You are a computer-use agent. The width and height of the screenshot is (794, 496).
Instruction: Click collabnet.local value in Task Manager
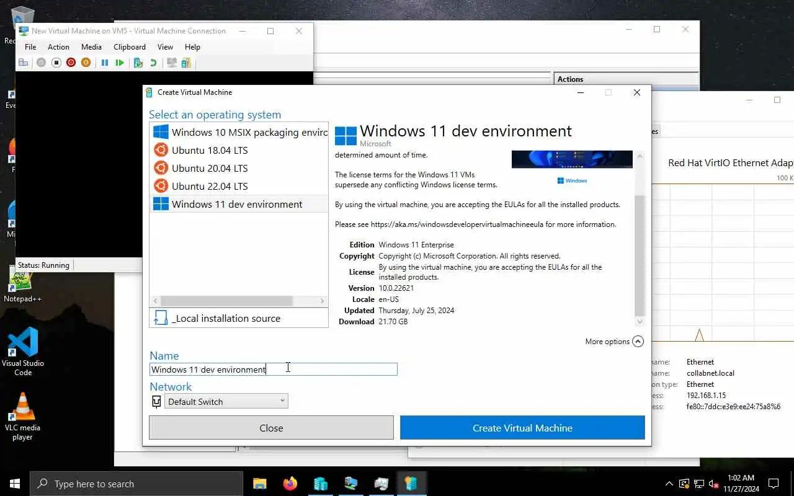pyautogui.click(x=710, y=373)
